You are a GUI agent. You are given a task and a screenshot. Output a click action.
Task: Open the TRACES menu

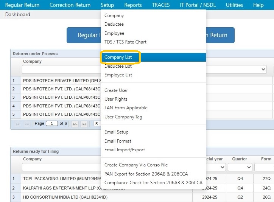pyautogui.click(x=161, y=5)
